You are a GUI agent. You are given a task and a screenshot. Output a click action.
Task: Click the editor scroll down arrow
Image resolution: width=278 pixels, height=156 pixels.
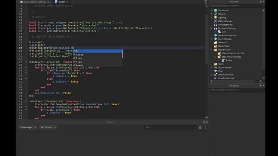click(x=207, y=118)
